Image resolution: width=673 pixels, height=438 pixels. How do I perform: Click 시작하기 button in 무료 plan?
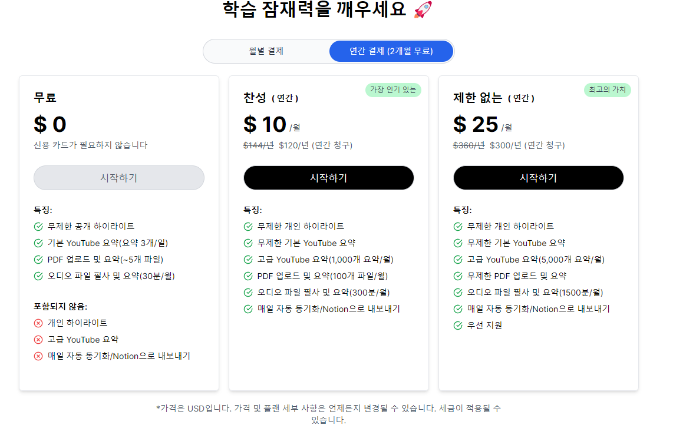click(x=119, y=178)
